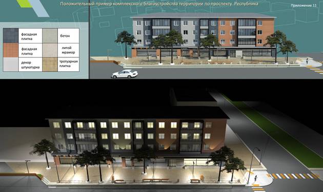
Task: Click the title text about проспект Республика
Action: pos(159,4)
